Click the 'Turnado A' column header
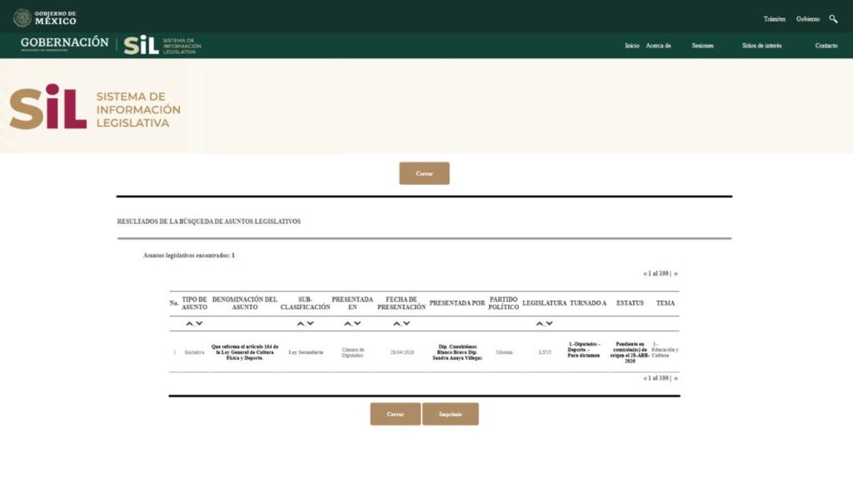The height and width of the screenshot is (480, 853). pos(587,303)
